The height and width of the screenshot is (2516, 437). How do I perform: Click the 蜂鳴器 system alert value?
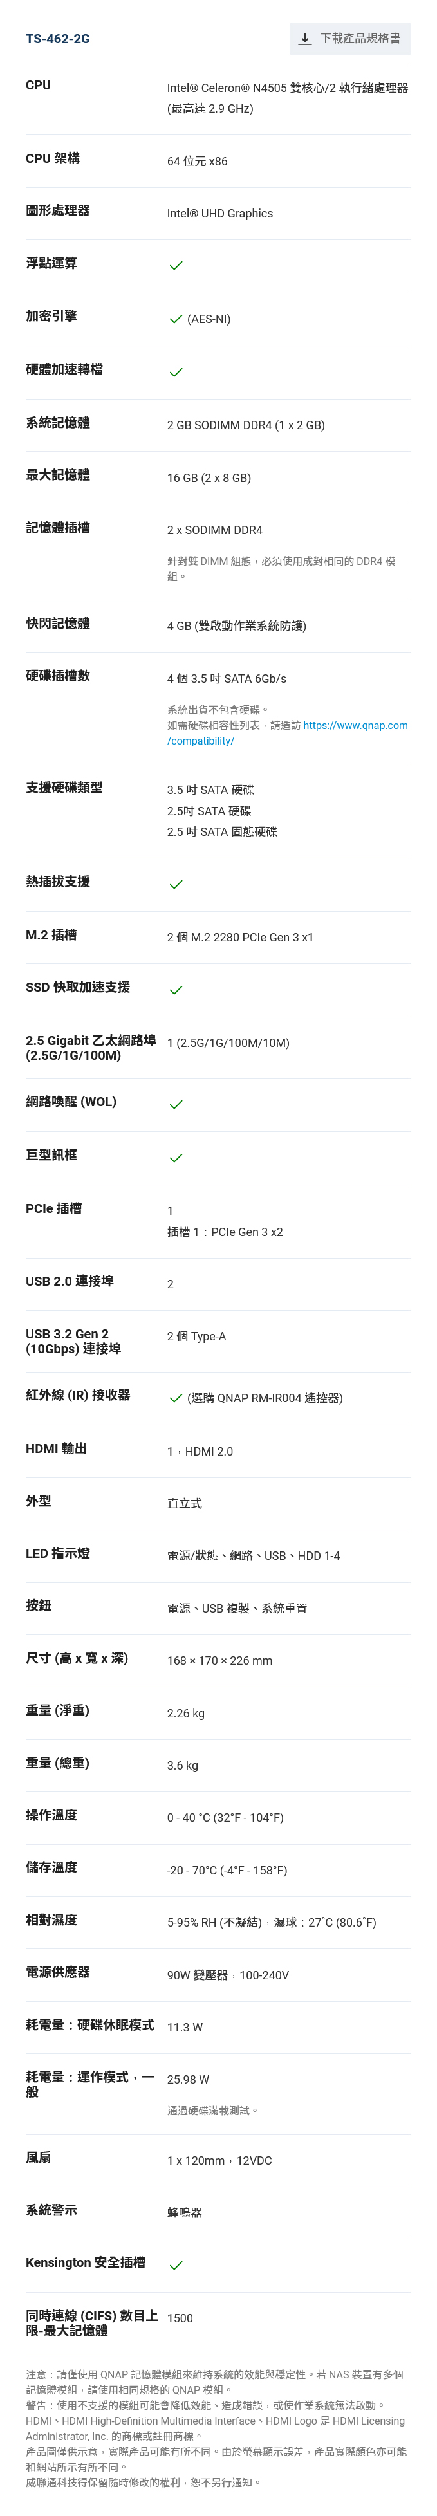tap(185, 2212)
